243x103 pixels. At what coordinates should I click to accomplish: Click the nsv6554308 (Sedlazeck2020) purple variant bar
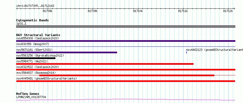[x=126, y=41]
